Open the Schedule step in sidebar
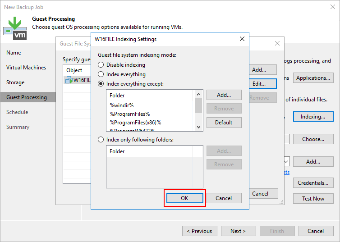Viewport: 340px width, 242px height. [x=17, y=112]
